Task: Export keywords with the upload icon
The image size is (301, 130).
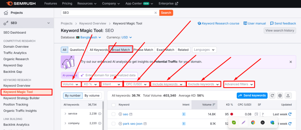Action: pos(288,95)
